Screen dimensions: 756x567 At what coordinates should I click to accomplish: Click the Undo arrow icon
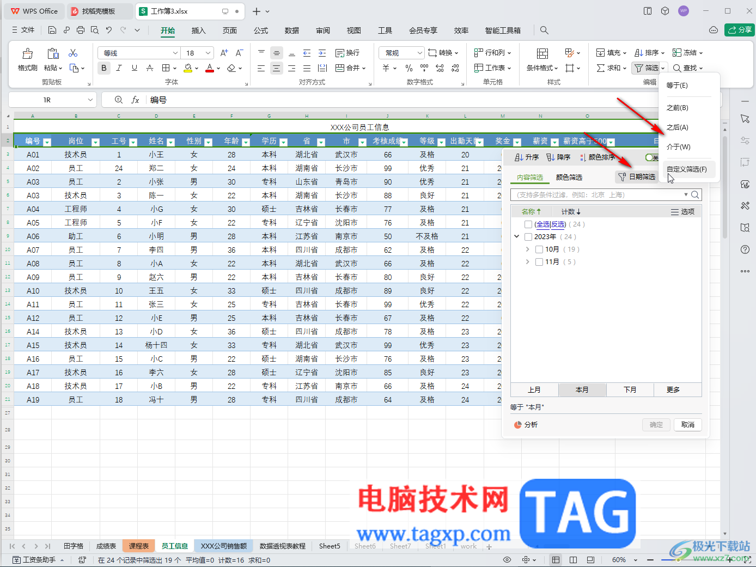109,30
